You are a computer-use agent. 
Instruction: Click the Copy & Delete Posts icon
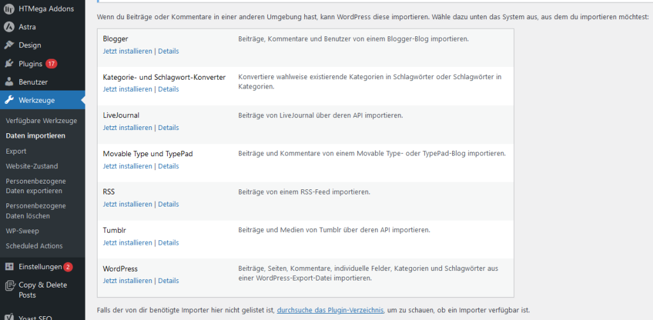tap(9, 285)
